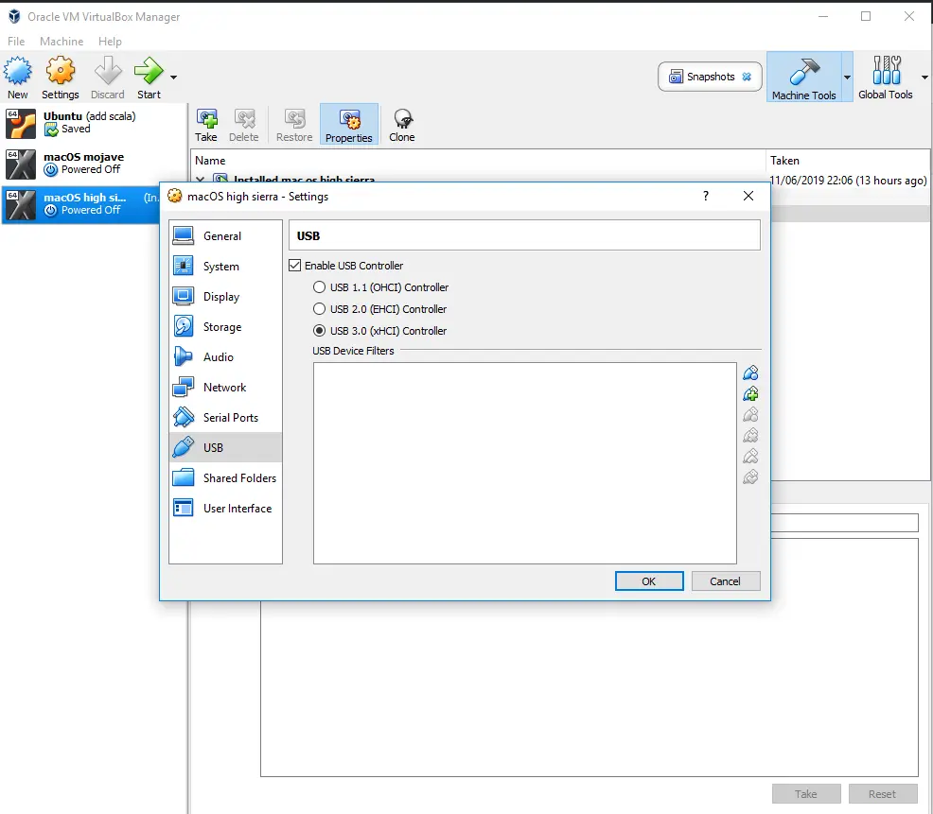Open the Machine menu

tap(62, 41)
